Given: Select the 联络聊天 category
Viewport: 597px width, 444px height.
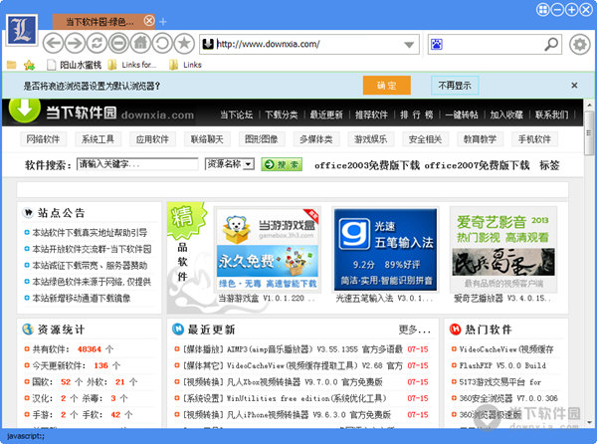Looking at the screenshot, I should 207,139.
